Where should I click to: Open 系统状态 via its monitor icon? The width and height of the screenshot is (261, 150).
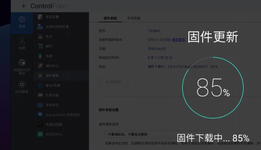tap(40, 105)
